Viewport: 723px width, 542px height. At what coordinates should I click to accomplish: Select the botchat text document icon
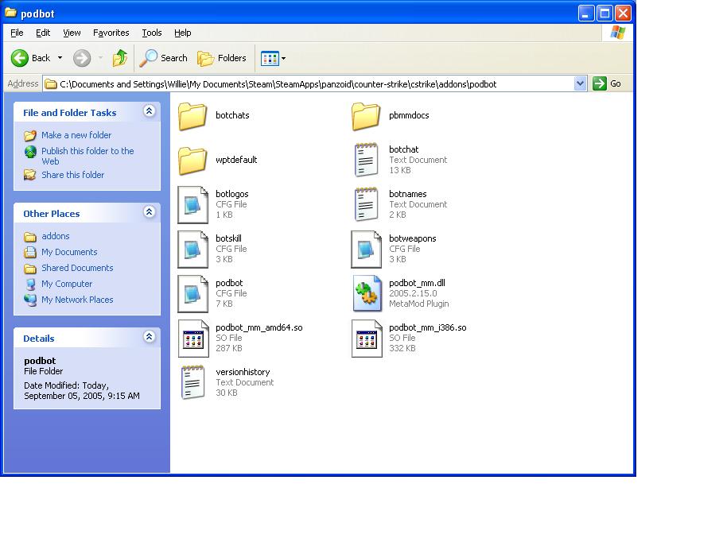tap(366, 160)
